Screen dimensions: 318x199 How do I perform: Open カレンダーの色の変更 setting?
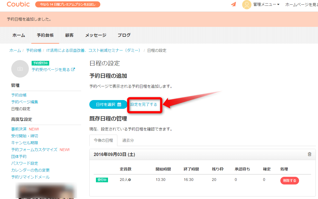coord(31,170)
